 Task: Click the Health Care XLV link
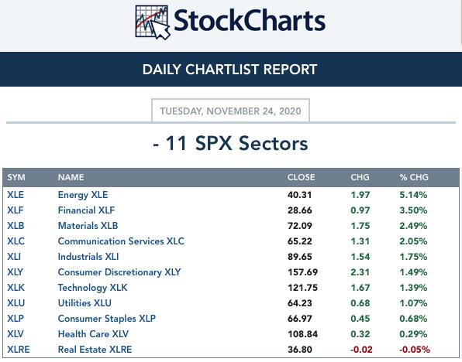pos(93,334)
